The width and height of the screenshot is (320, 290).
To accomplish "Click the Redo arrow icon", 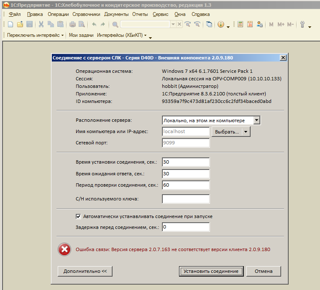I will pos(103,25).
